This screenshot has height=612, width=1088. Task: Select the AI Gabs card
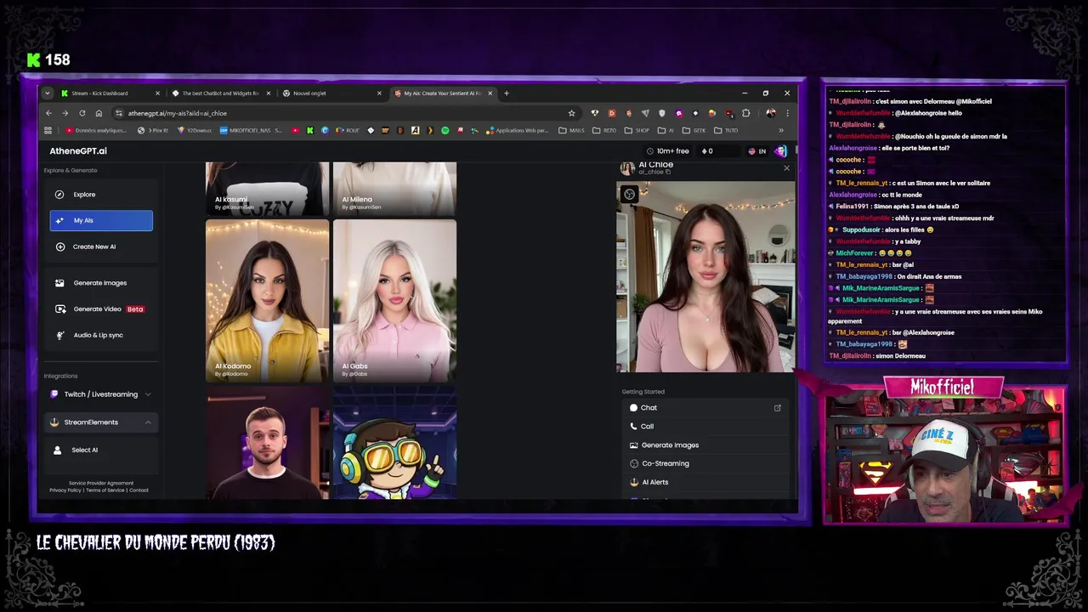click(394, 301)
